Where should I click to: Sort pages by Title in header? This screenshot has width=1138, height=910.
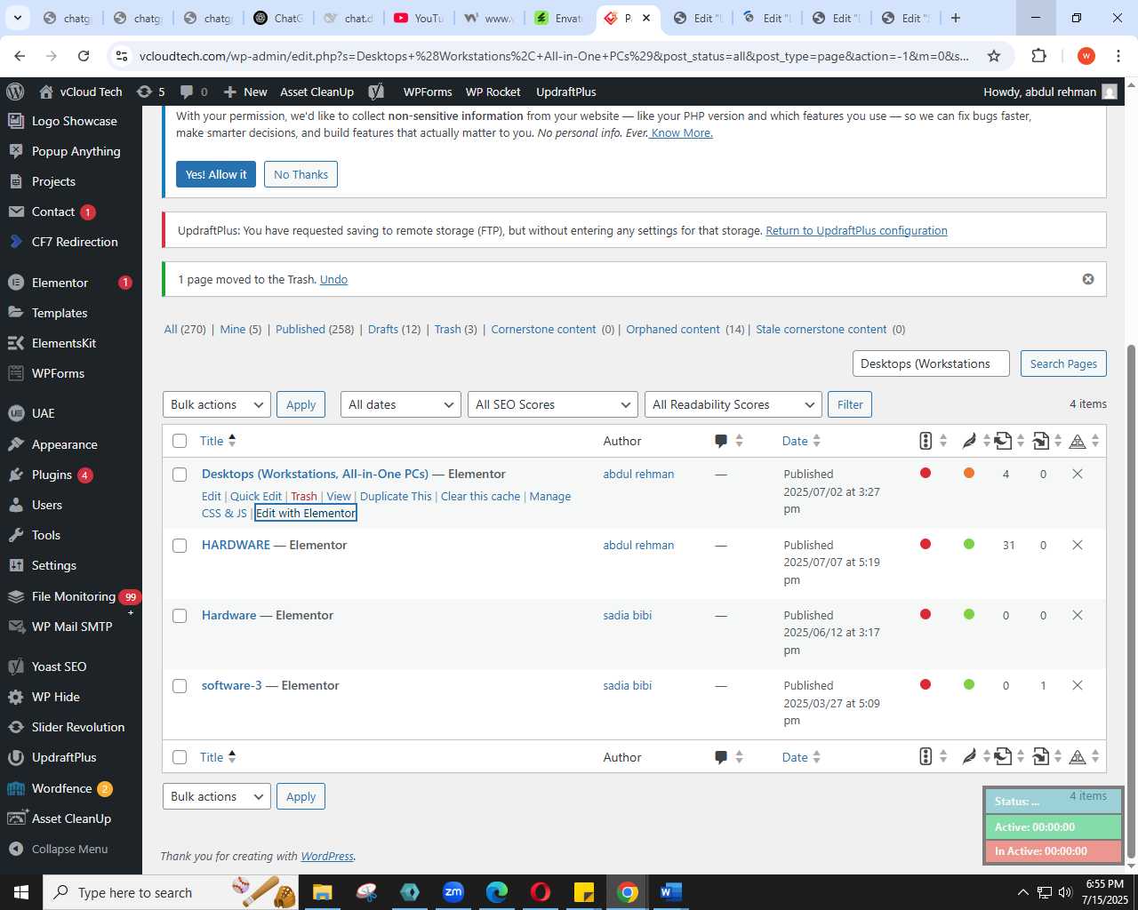218,441
